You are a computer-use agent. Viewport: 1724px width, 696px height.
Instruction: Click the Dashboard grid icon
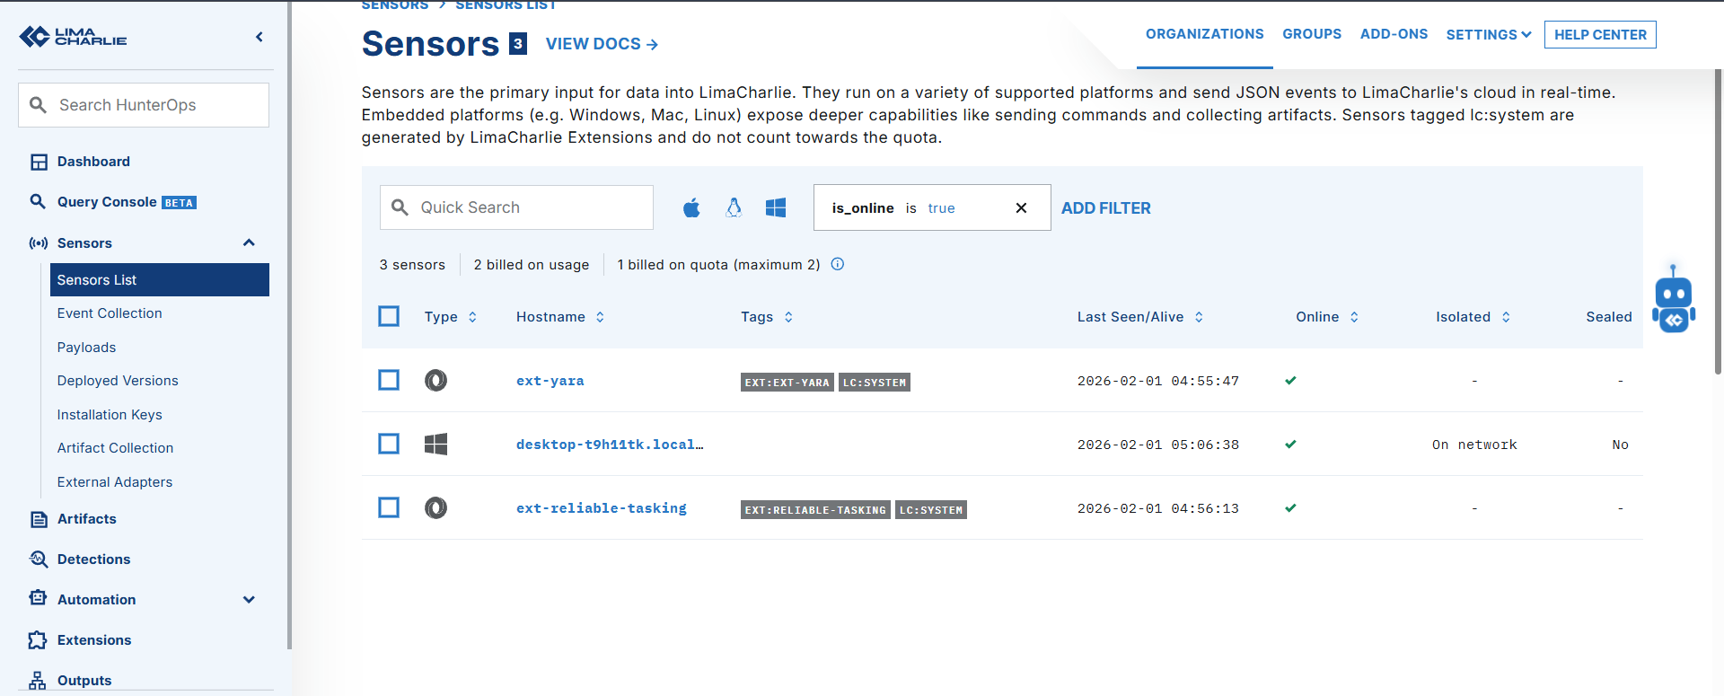click(39, 162)
